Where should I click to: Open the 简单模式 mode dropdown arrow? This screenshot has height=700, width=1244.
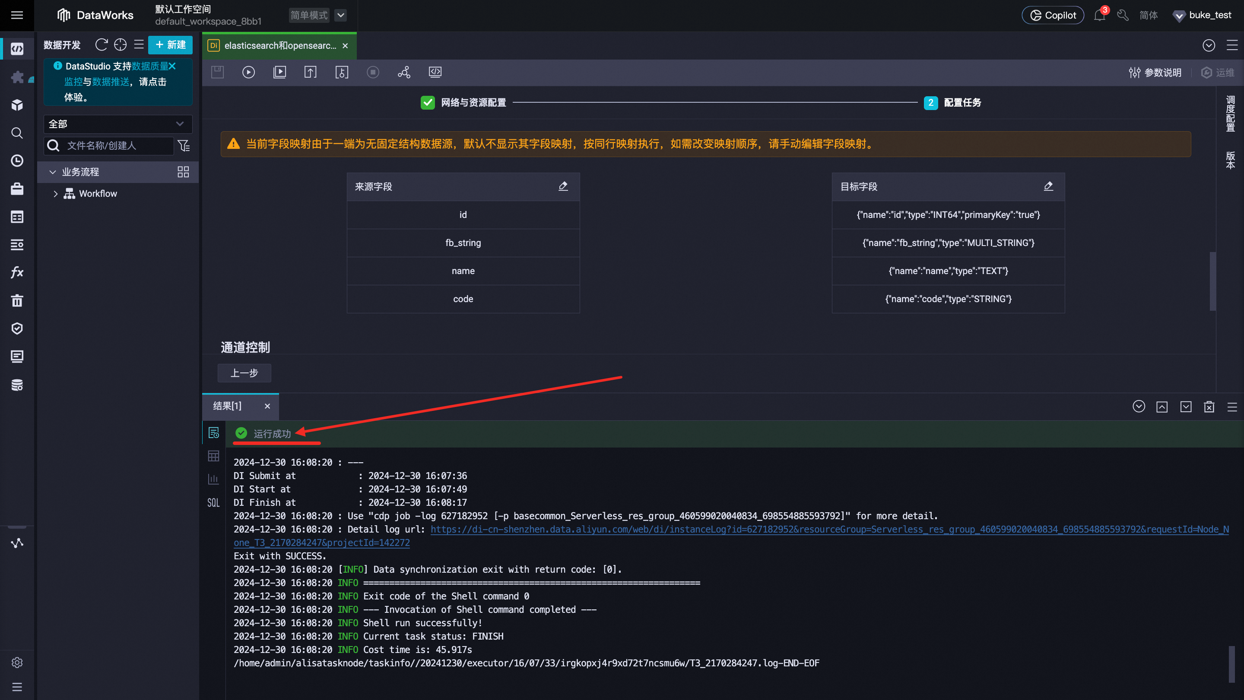[340, 15]
